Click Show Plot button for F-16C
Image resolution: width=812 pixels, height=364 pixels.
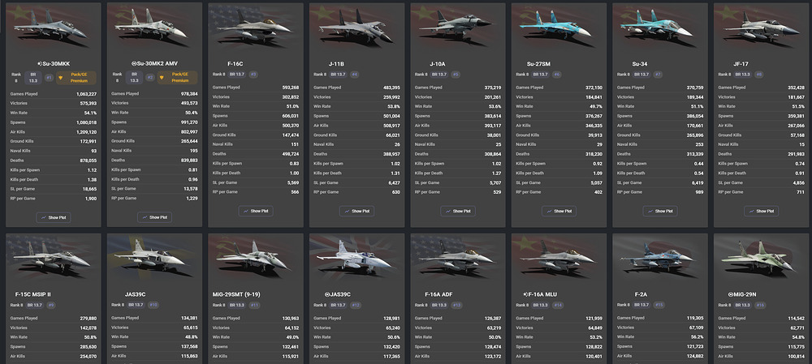(256, 211)
